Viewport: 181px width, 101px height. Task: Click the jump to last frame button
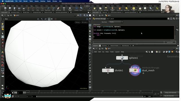(16, 93)
